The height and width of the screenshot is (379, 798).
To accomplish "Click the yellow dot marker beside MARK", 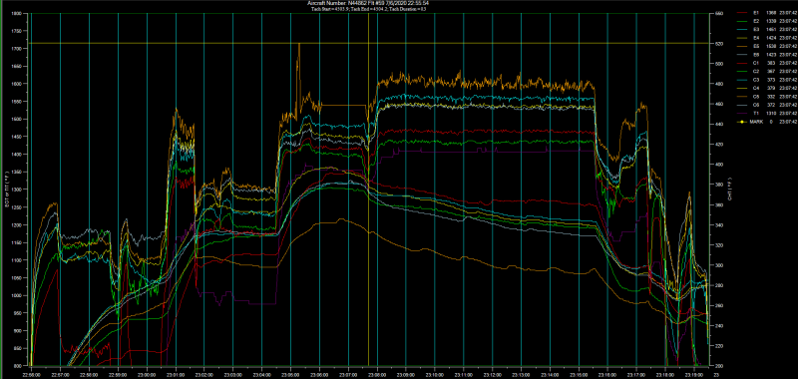I will point(742,122).
